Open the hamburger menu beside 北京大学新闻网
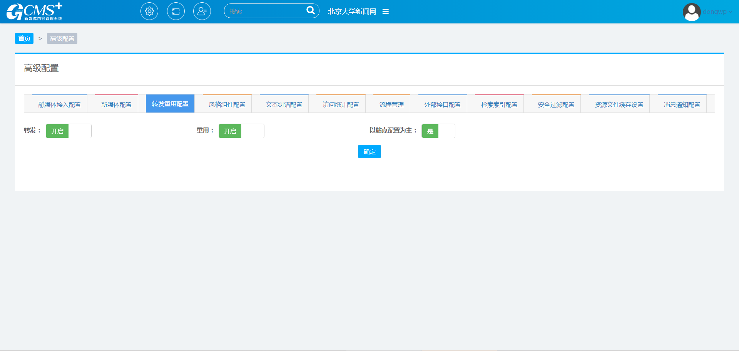Viewport: 739px width, 351px height. [385, 12]
